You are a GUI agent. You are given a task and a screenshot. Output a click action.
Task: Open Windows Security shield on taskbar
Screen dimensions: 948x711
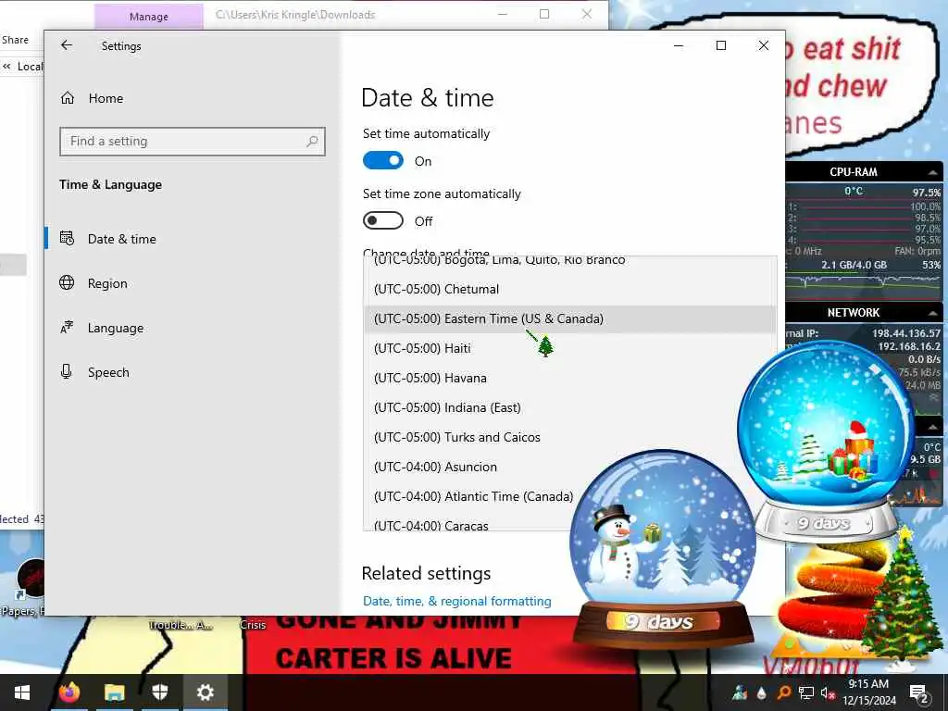(159, 692)
